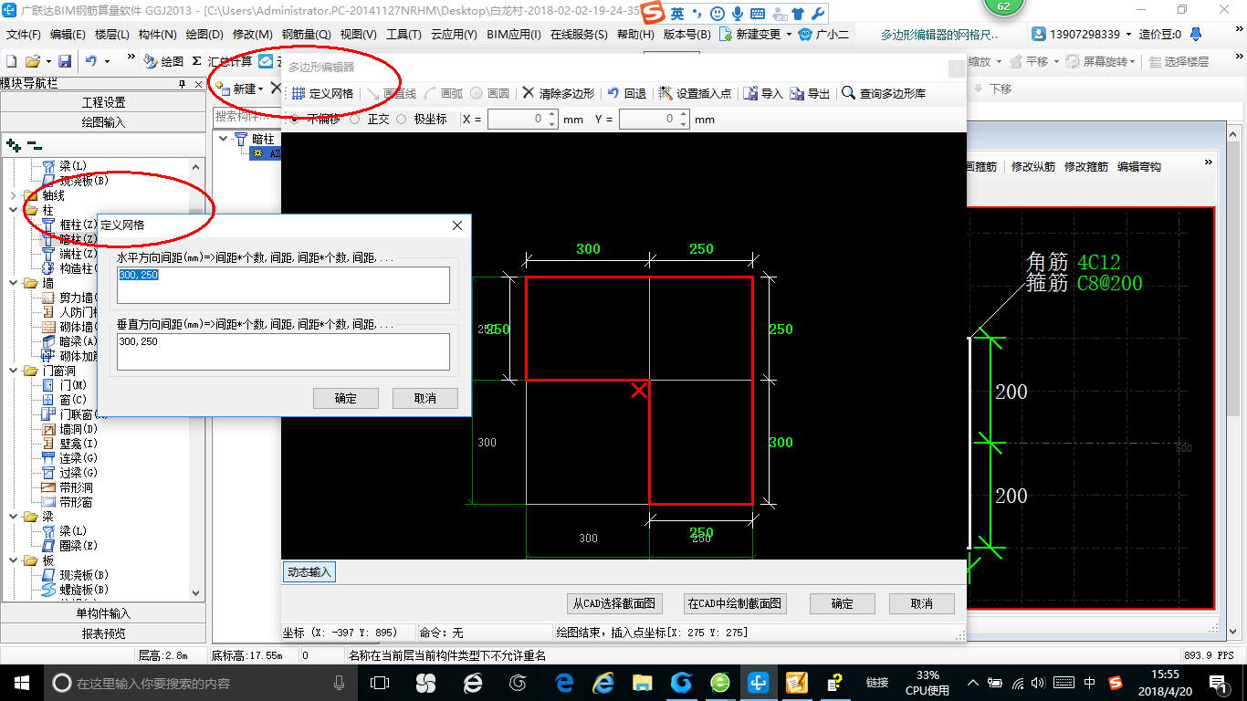This screenshot has width=1247, height=701.
Task: Run 汇总计算 summary calculation
Action: (x=223, y=61)
